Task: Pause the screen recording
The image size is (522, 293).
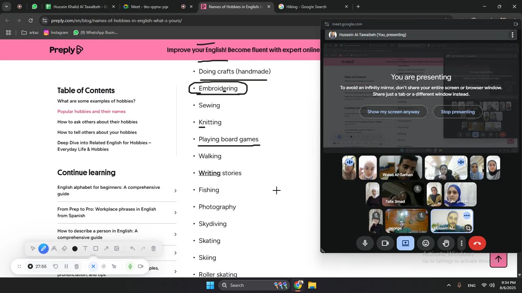Action: (x=66, y=267)
